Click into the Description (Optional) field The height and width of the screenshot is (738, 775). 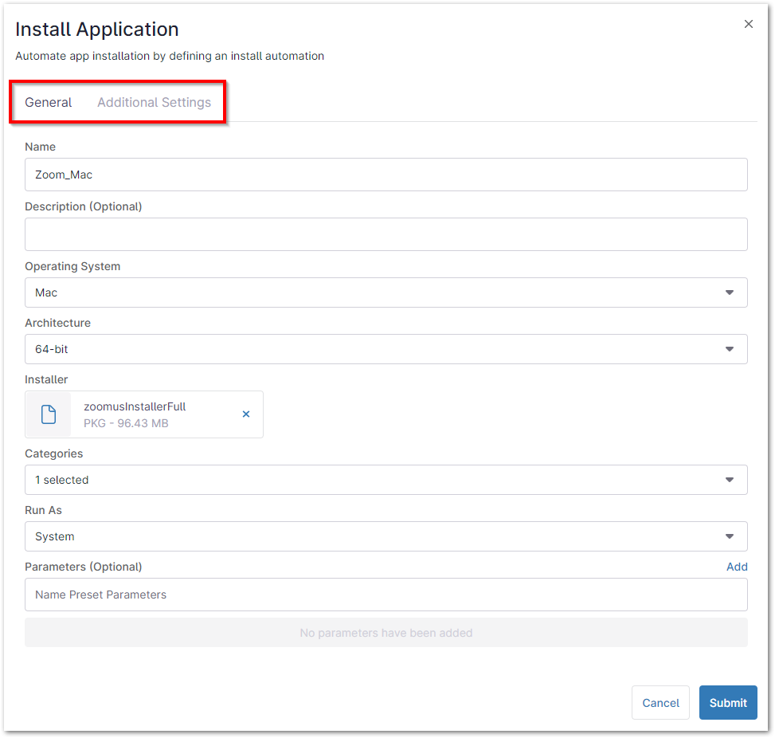386,234
